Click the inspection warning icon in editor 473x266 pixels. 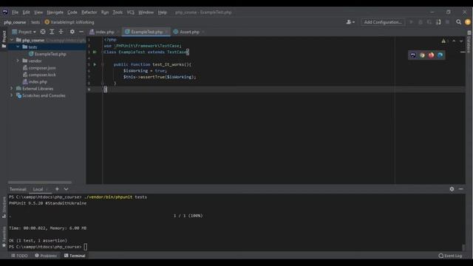tap(443, 41)
